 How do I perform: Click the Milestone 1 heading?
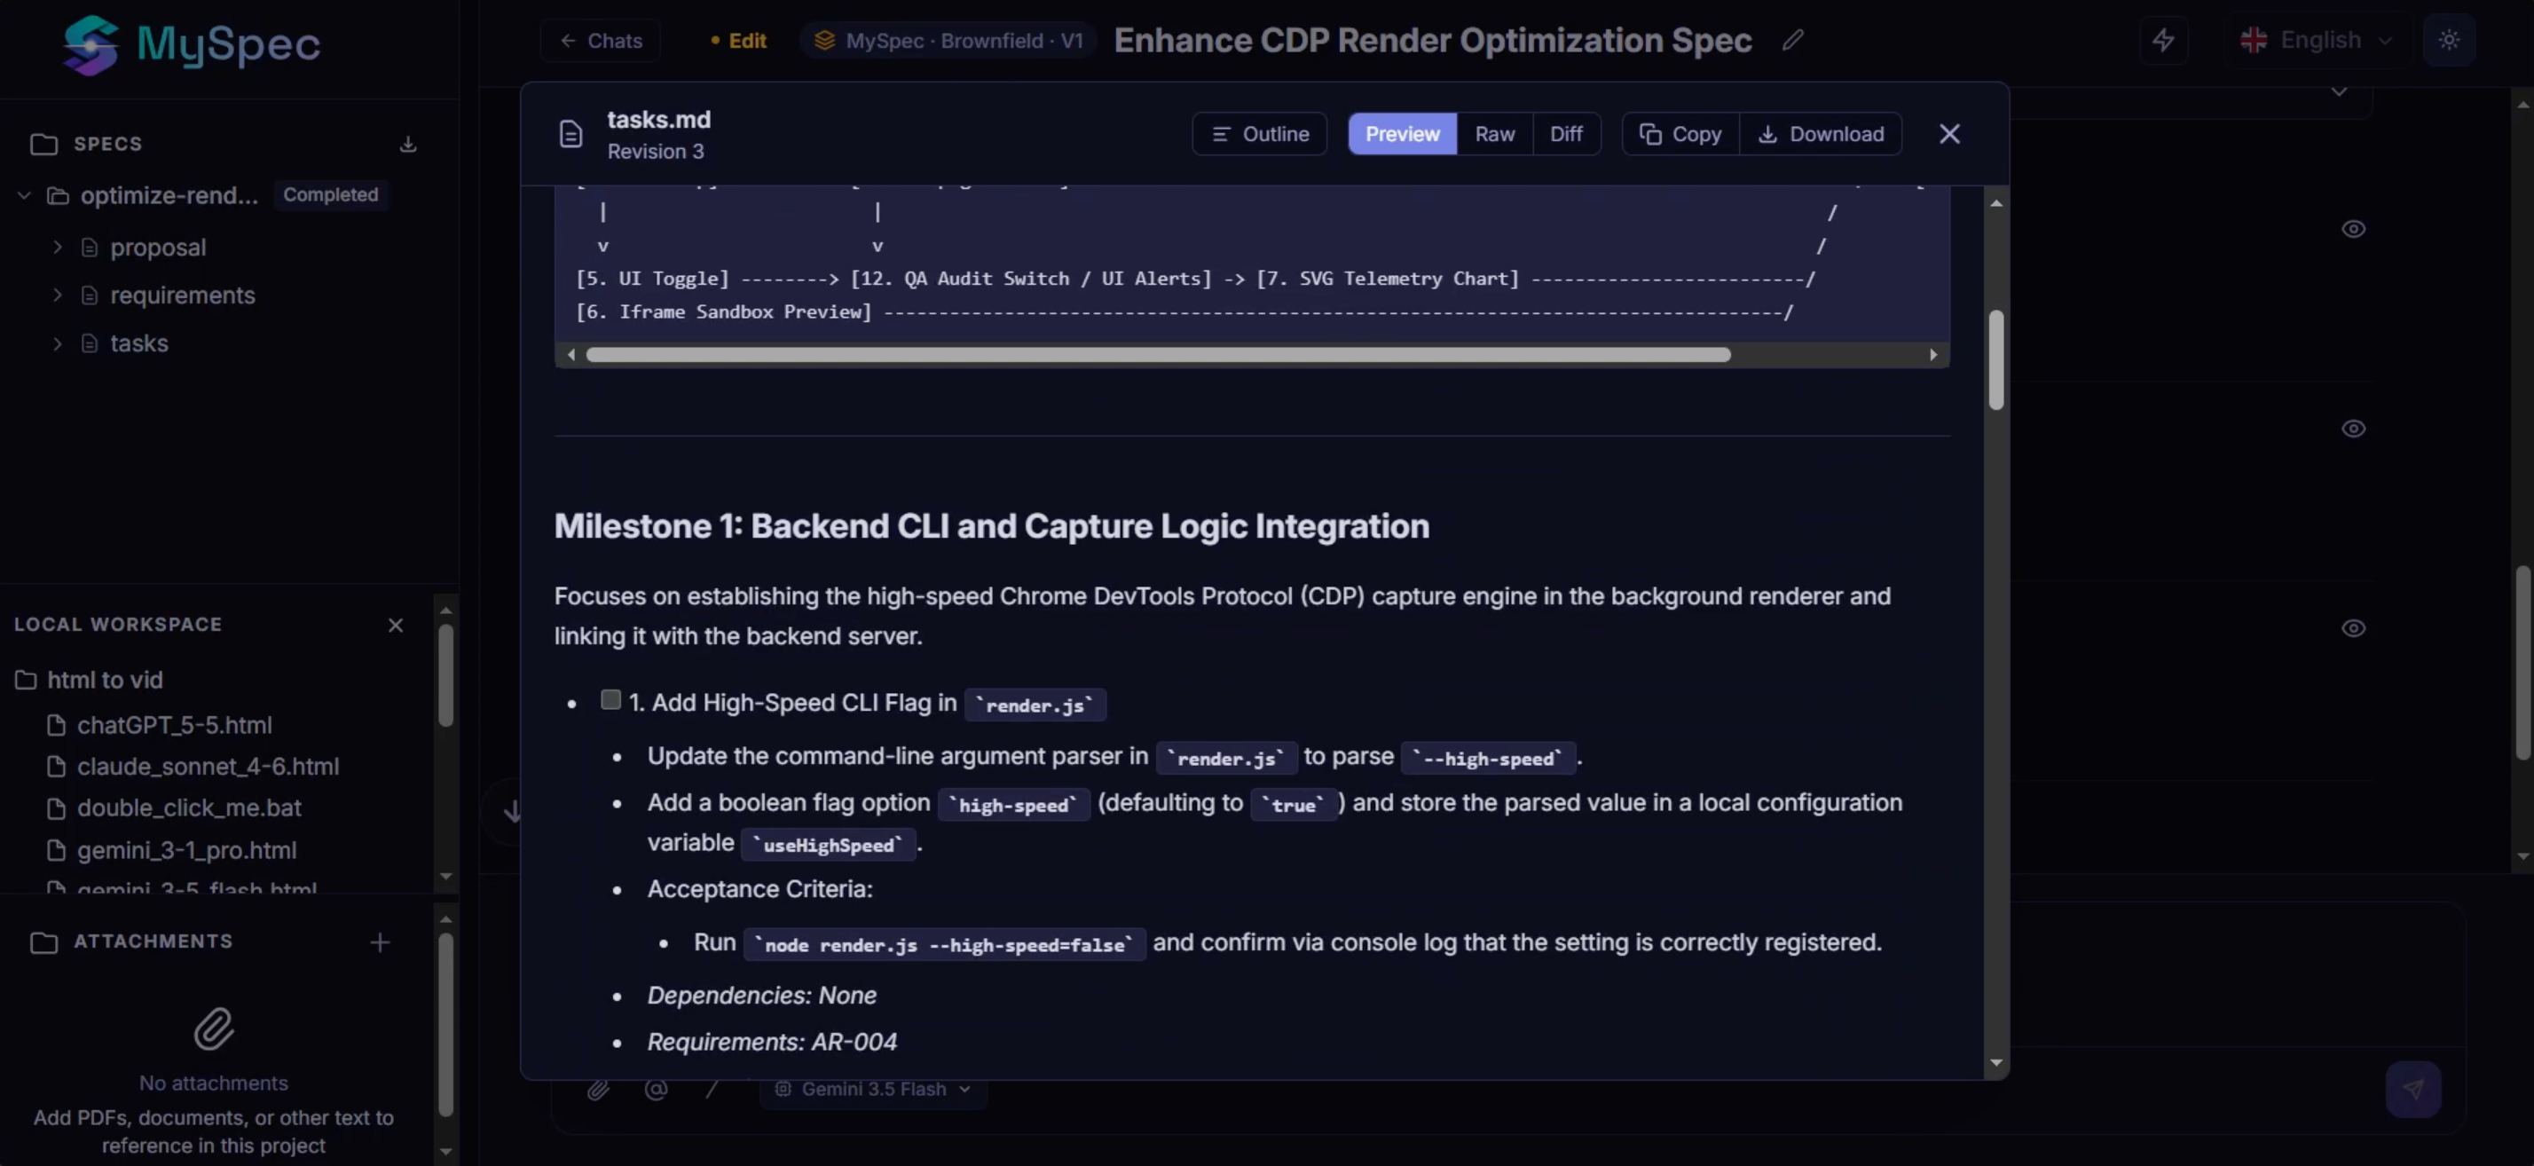pyautogui.click(x=992, y=526)
